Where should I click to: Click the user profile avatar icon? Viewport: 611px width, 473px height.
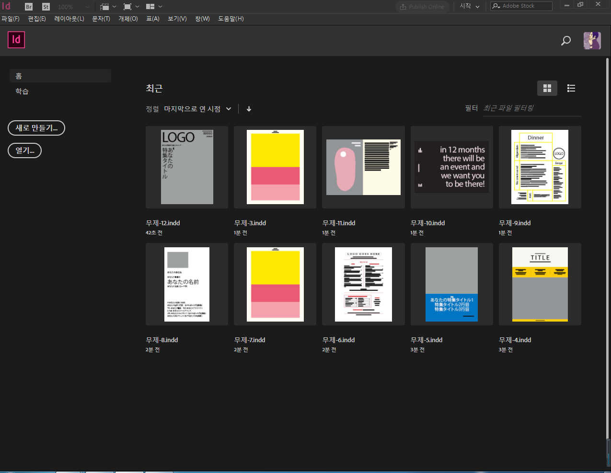(592, 40)
